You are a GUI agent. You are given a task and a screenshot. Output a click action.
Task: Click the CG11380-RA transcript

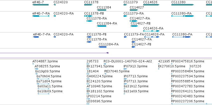183,16
